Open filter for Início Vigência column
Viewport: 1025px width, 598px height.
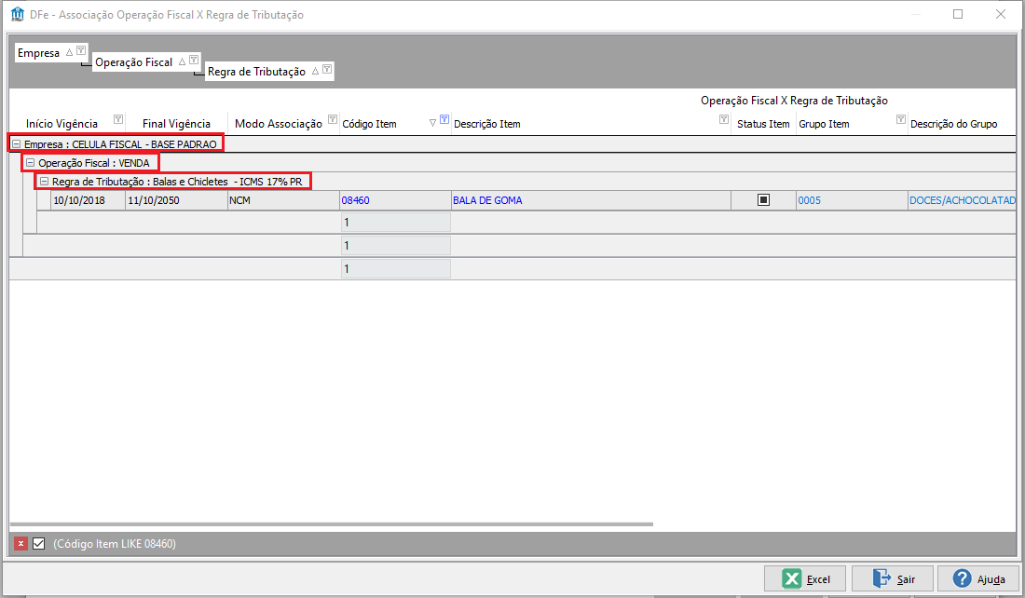tap(118, 119)
